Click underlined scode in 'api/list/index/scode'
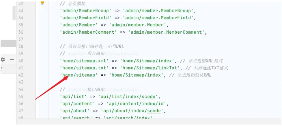The image size is (282, 126). 148,97
